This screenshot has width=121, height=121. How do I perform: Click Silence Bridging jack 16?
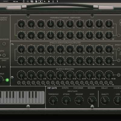click(91, 83)
